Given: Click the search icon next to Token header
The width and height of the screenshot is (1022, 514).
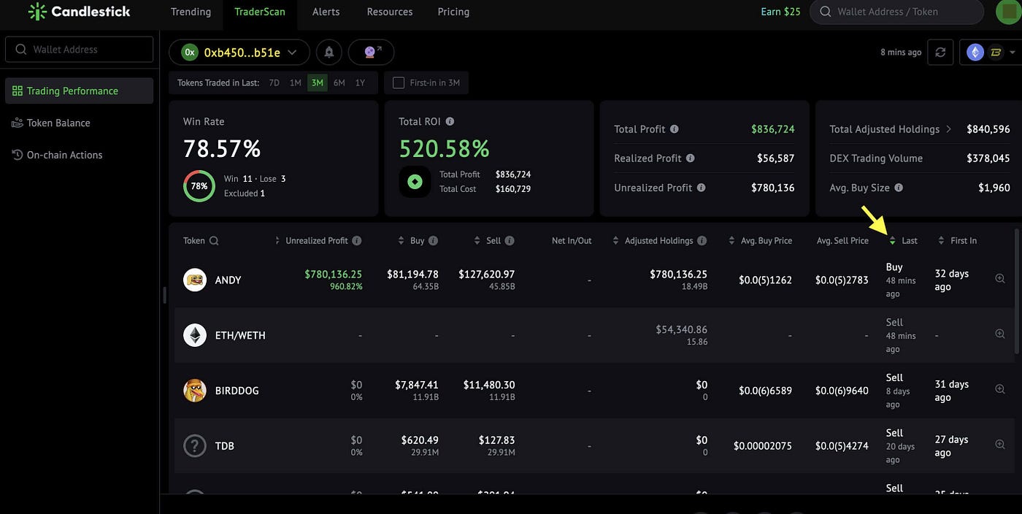Looking at the screenshot, I should pyautogui.click(x=214, y=241).
